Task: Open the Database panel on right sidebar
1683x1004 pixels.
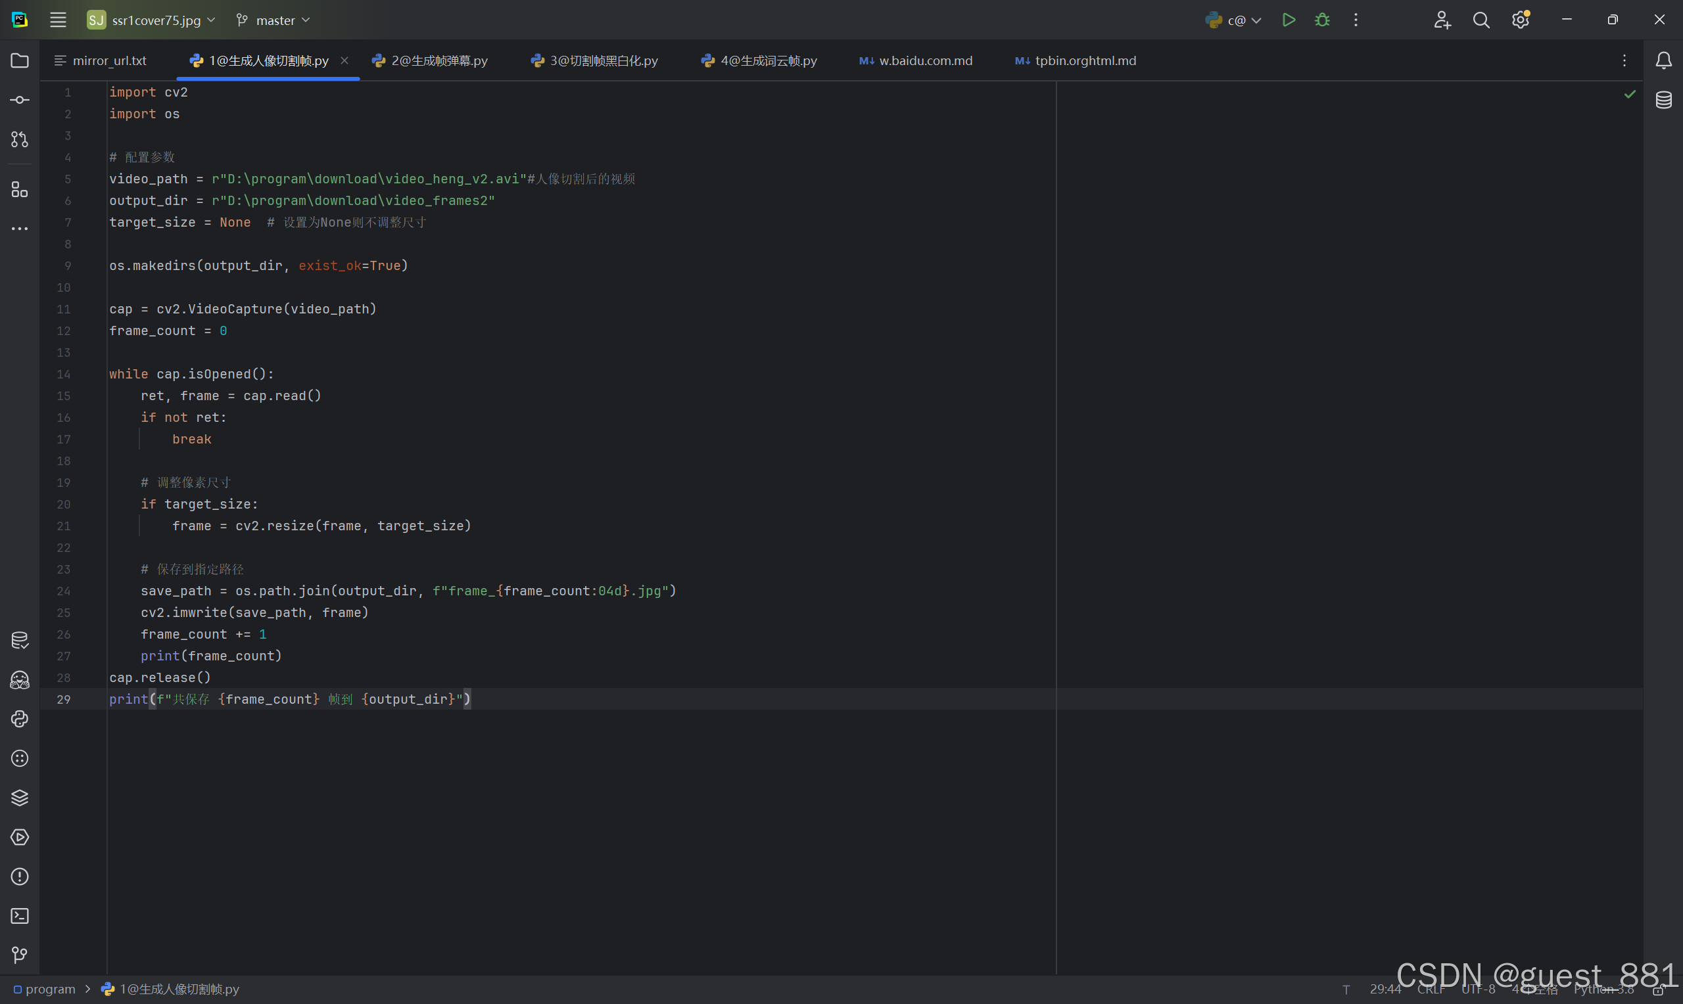Action: click(1663, 100)
